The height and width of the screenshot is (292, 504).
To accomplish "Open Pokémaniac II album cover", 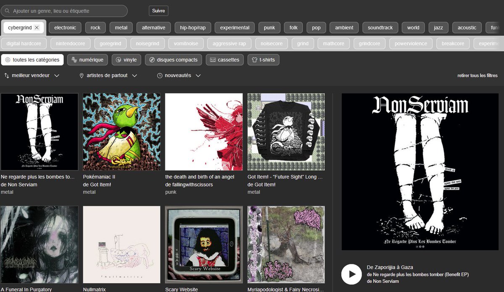I will (x=122, y=132).
